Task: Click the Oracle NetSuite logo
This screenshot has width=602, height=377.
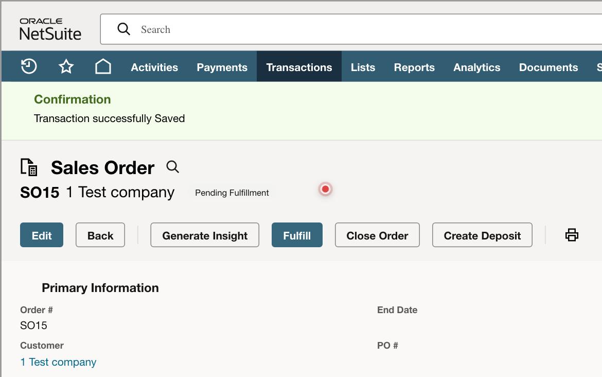Action: click(50, 29)
